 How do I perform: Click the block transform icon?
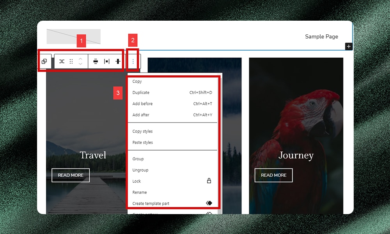coord(61,61)
